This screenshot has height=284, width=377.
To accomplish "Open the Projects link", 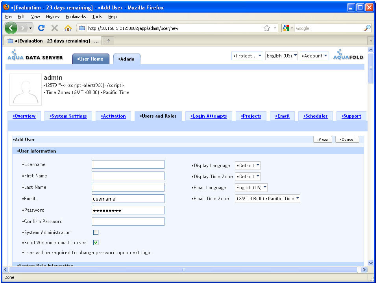I will click(x=251, y=116).
